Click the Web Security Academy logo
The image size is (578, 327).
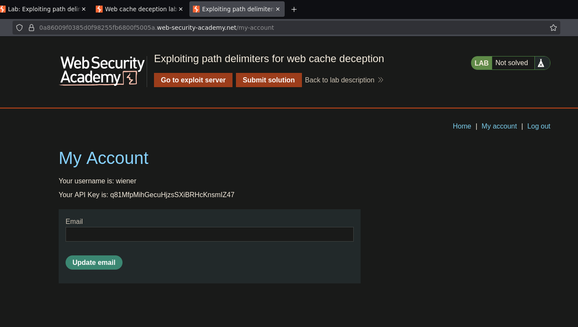102,71
